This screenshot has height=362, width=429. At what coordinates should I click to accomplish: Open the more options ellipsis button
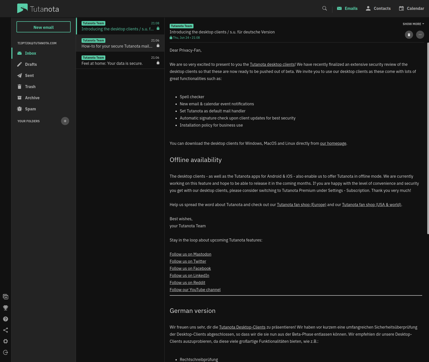tap(420, 35)
